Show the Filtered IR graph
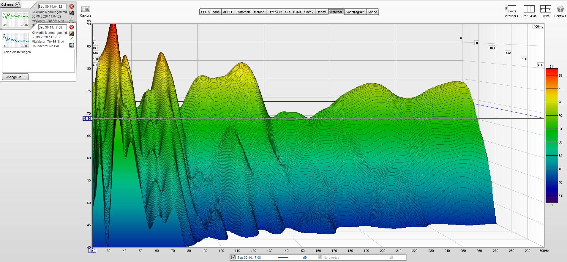The height and width of the screenshot is (262, 567). pyautogui.click(x=275, y=12)
